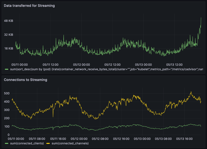Viewport: 207px width, 149px height.
Task: Click 05/13 12:00 on the top chart axis
Action: 174,64
